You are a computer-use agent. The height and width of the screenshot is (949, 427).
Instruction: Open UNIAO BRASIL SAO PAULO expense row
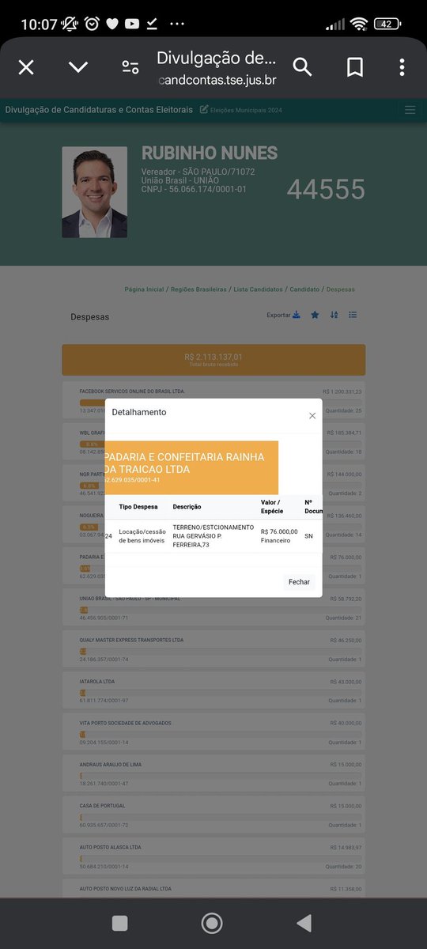point(213,609)
